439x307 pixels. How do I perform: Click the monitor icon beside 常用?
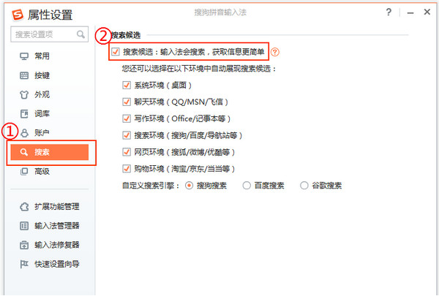point(24,56)
